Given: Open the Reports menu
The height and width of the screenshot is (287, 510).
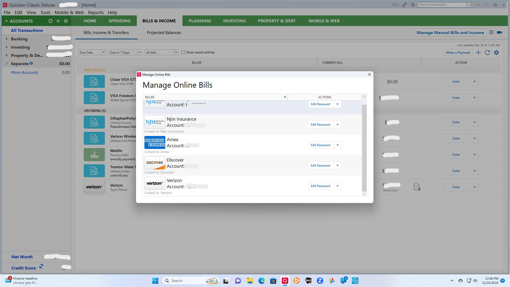Looking at the screenshot, I should (96, 12).
